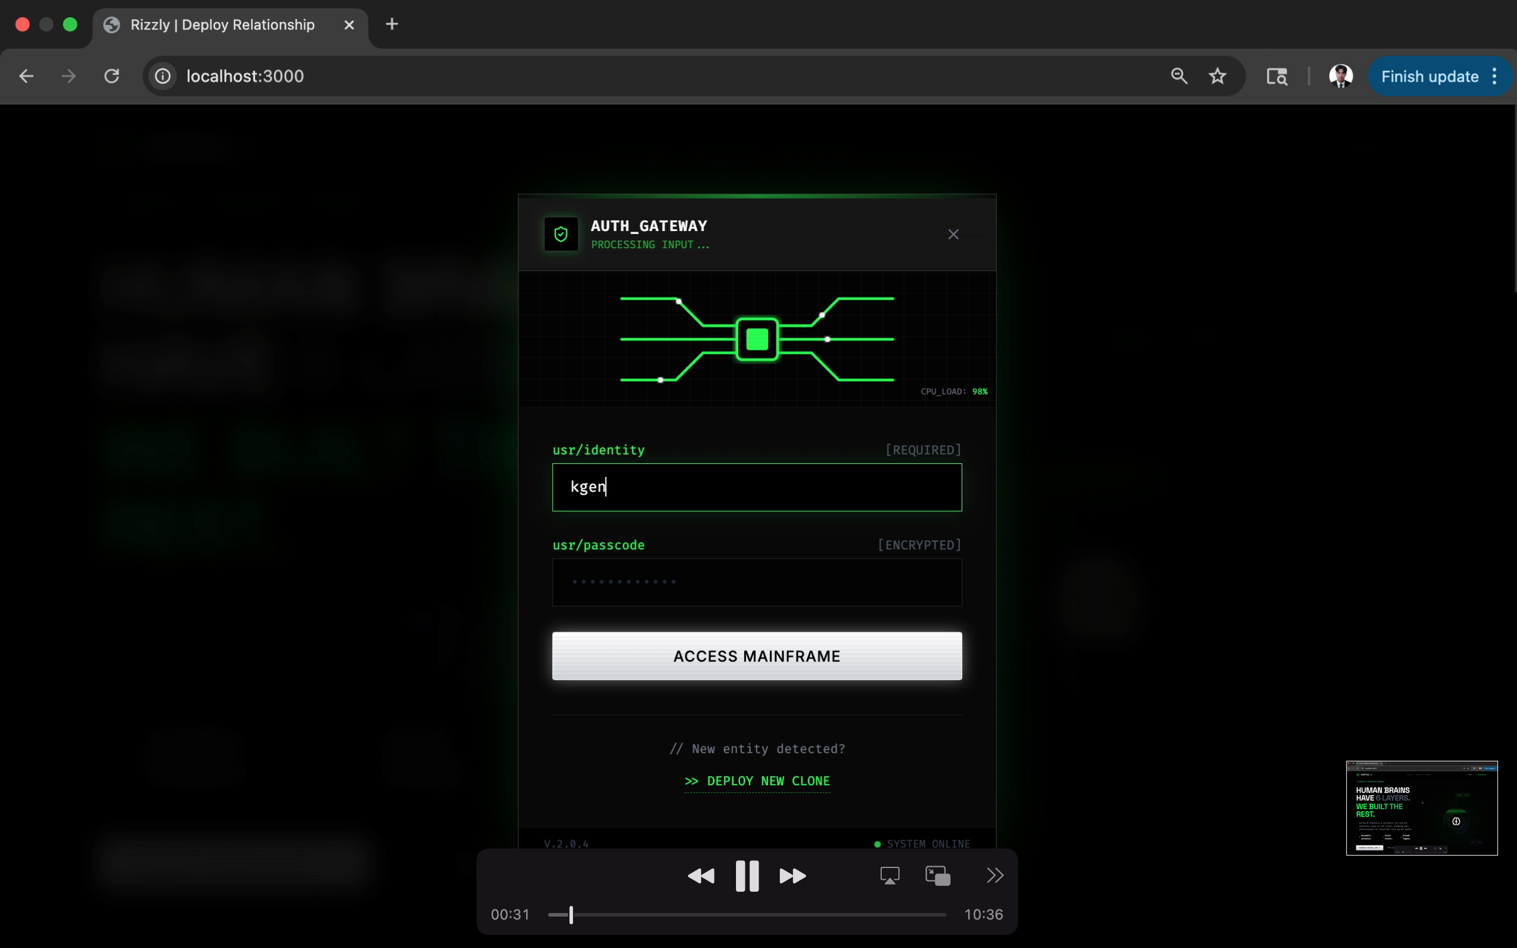
Task: Open the Chrome three-dot menu
Action: coord(1495,76)
